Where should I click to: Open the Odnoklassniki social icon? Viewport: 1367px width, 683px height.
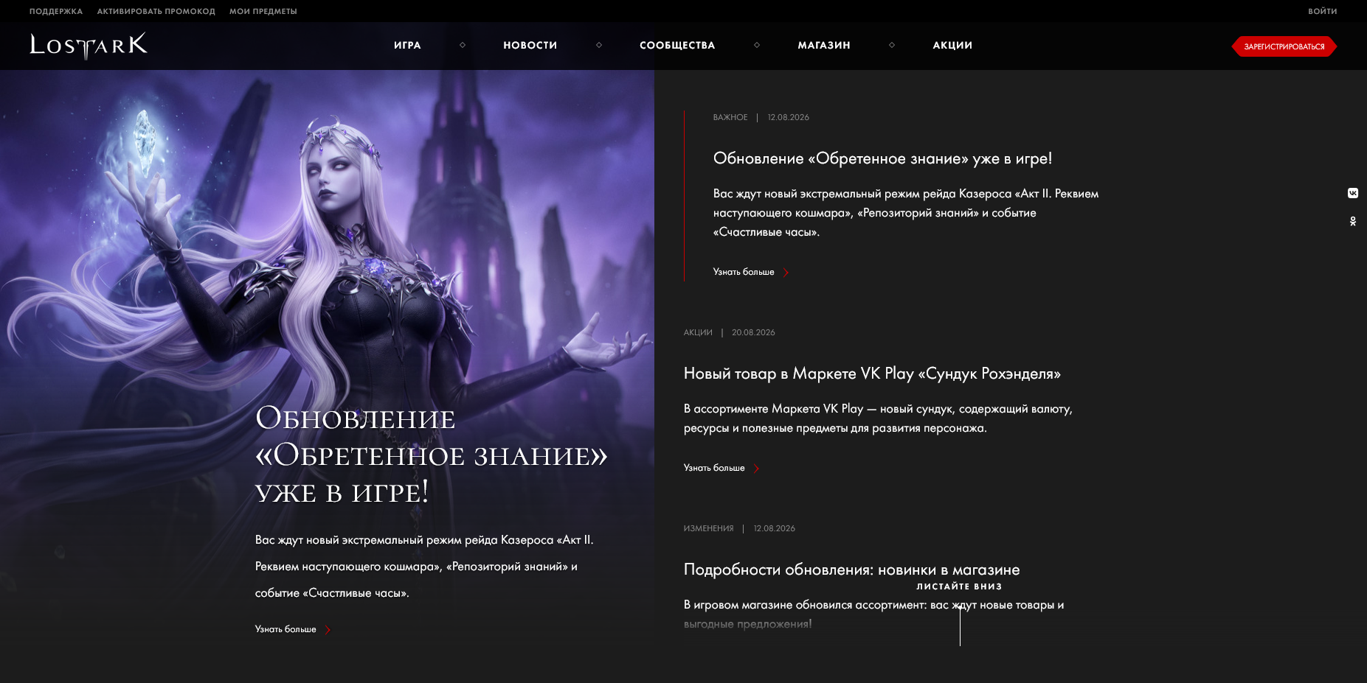pyautogui.click(x=1353, y=221)
